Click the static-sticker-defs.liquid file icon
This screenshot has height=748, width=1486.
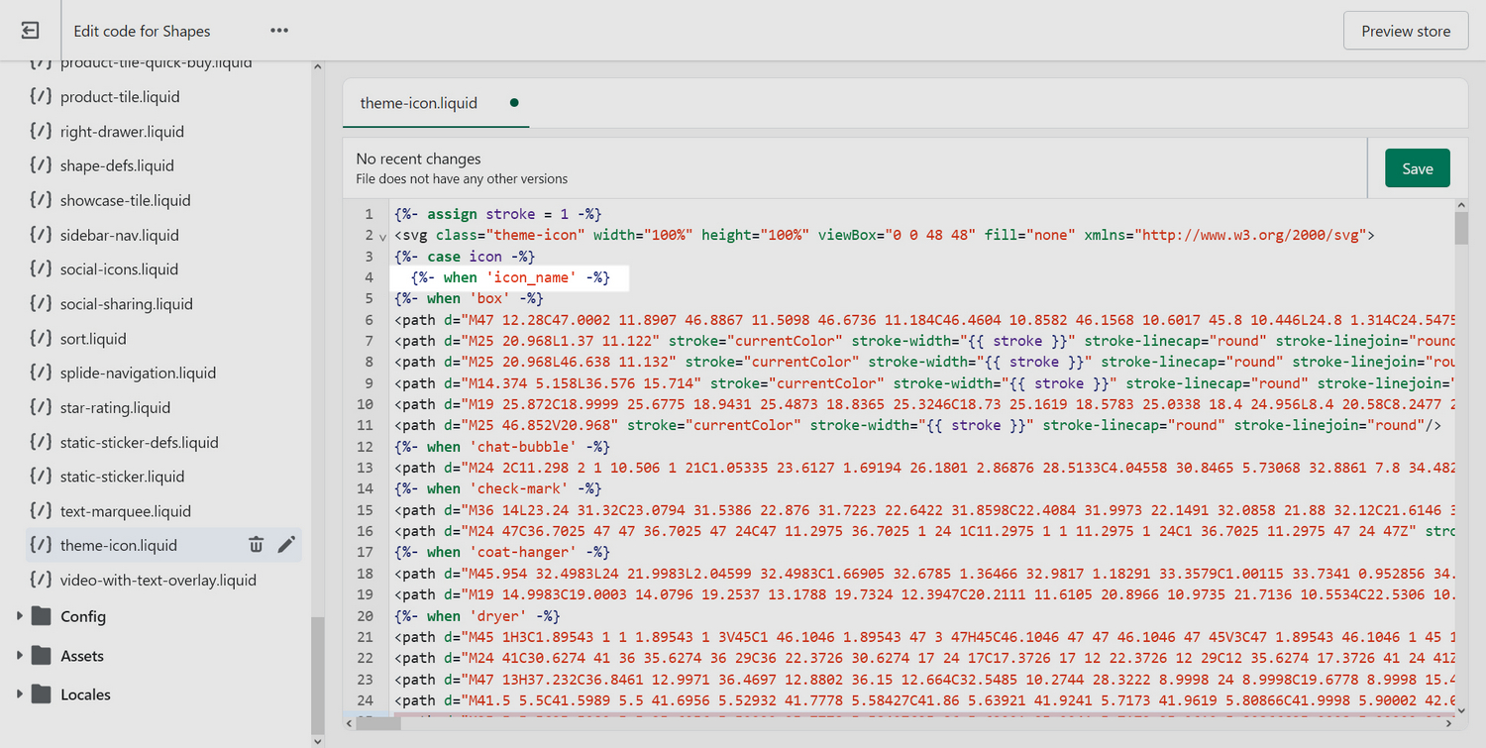point(40,442)
